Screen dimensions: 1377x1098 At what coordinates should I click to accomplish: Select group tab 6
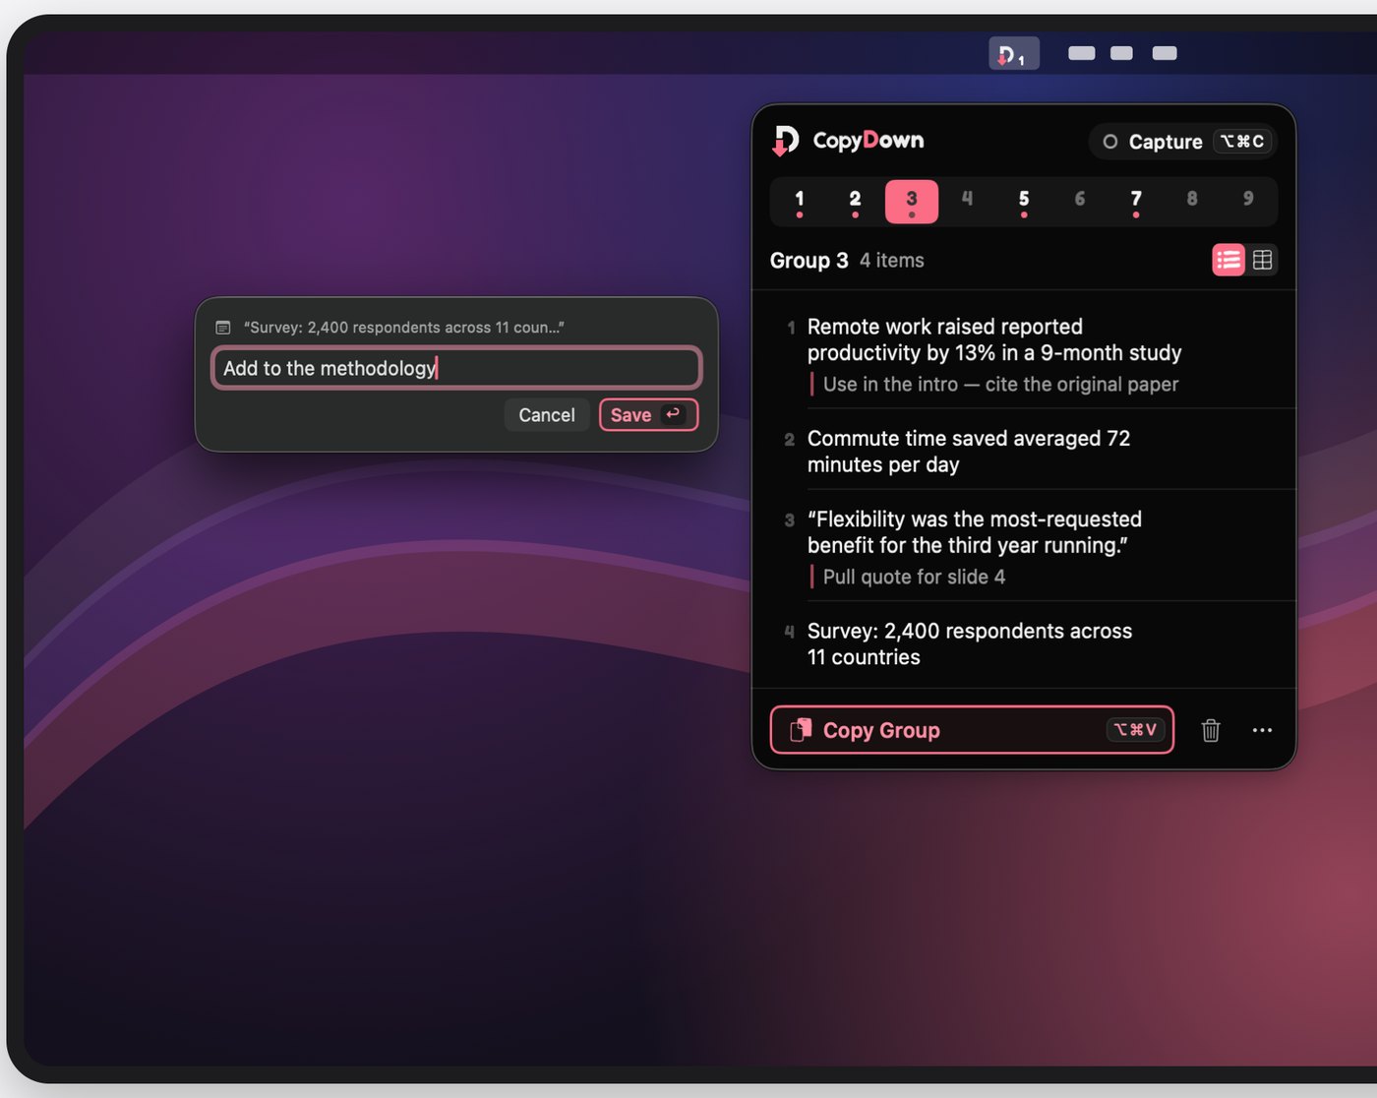point(1080,201)
